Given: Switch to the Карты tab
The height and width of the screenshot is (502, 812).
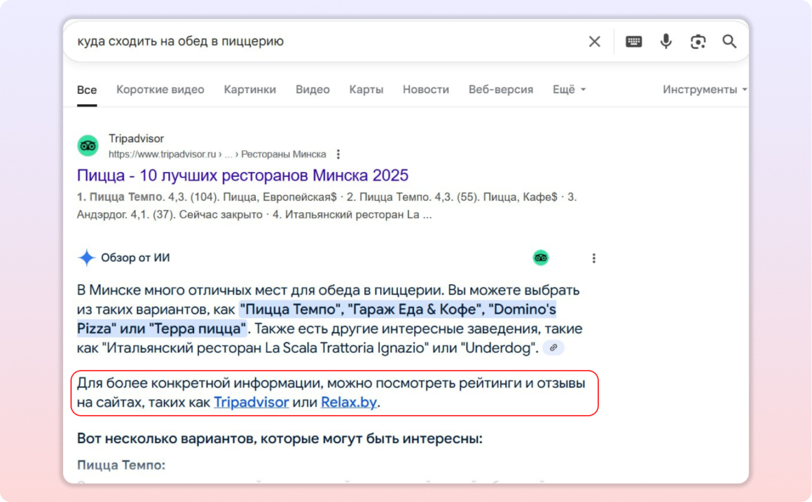Looking at the screenshot, I should click(x=366, y=90).
